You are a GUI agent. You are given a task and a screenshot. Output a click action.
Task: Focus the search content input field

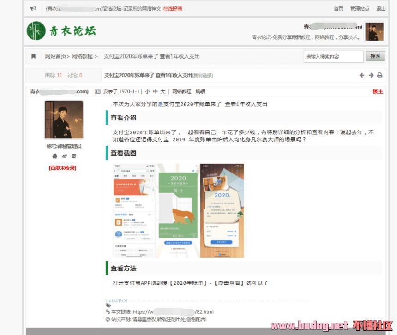333,56
